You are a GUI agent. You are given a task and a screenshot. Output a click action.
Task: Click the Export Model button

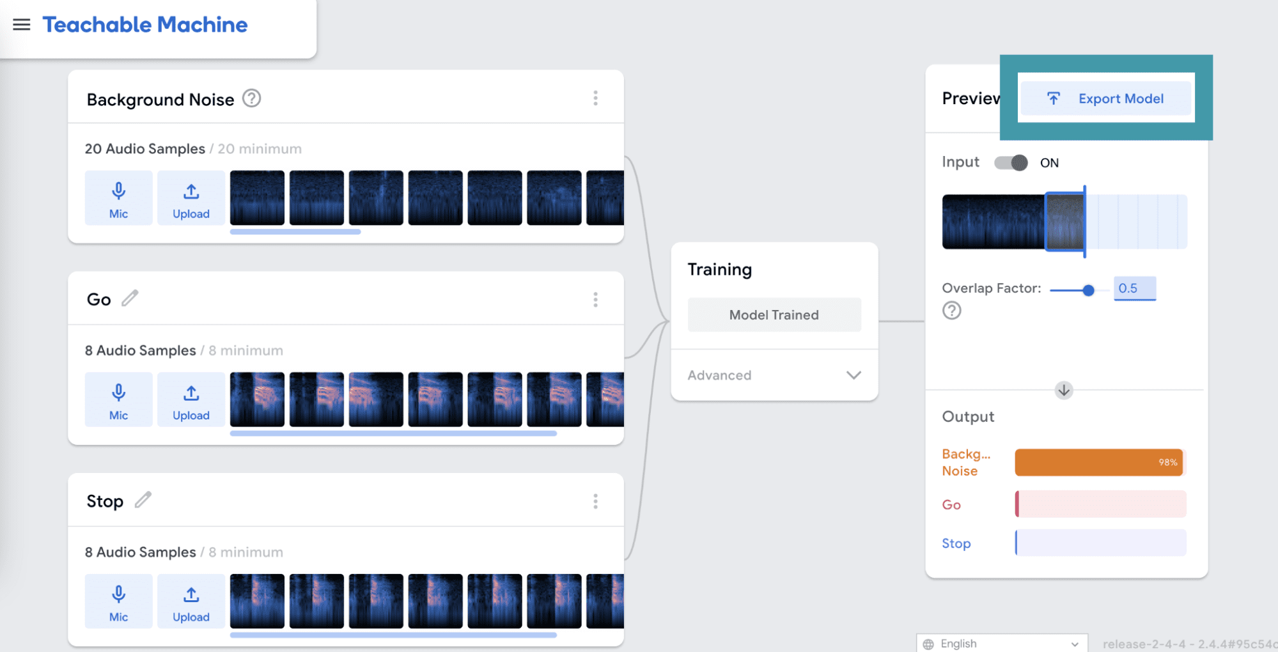[x=1106, y=98]
